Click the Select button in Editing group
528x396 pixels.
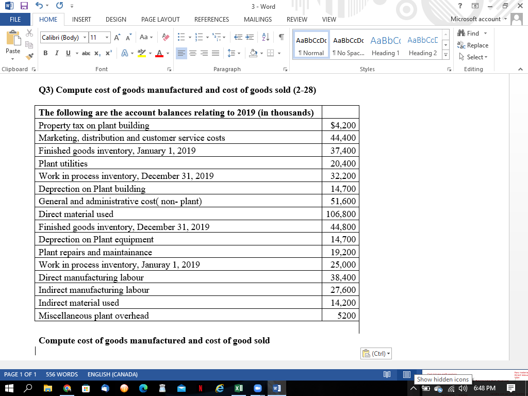[472, 56]
